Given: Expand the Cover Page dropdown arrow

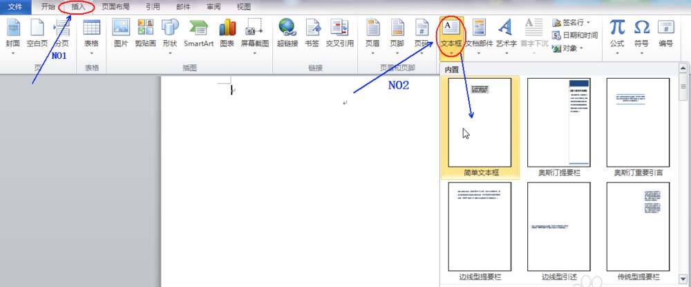Looking at the screenshot, I should click(12, 53).
